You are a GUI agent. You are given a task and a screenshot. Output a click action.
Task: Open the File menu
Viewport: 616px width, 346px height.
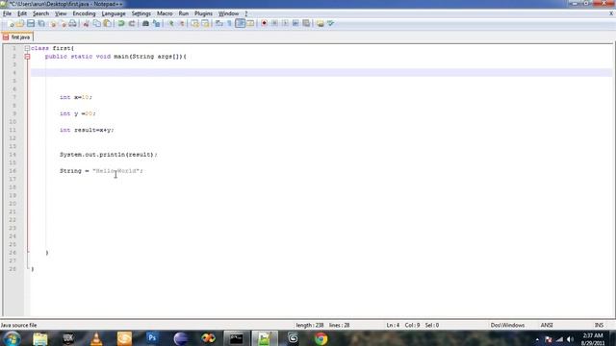tap(7, 13)
